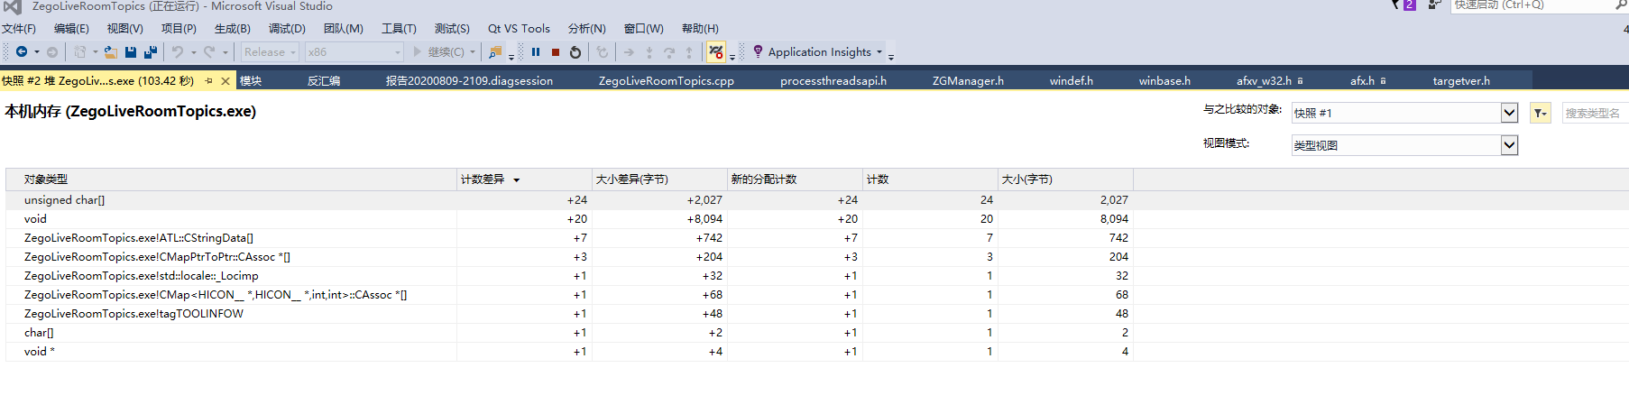This screenshot has width=1629, height=414.
Task: Open the Release configuration dropdown
Action: pos(270,52)
